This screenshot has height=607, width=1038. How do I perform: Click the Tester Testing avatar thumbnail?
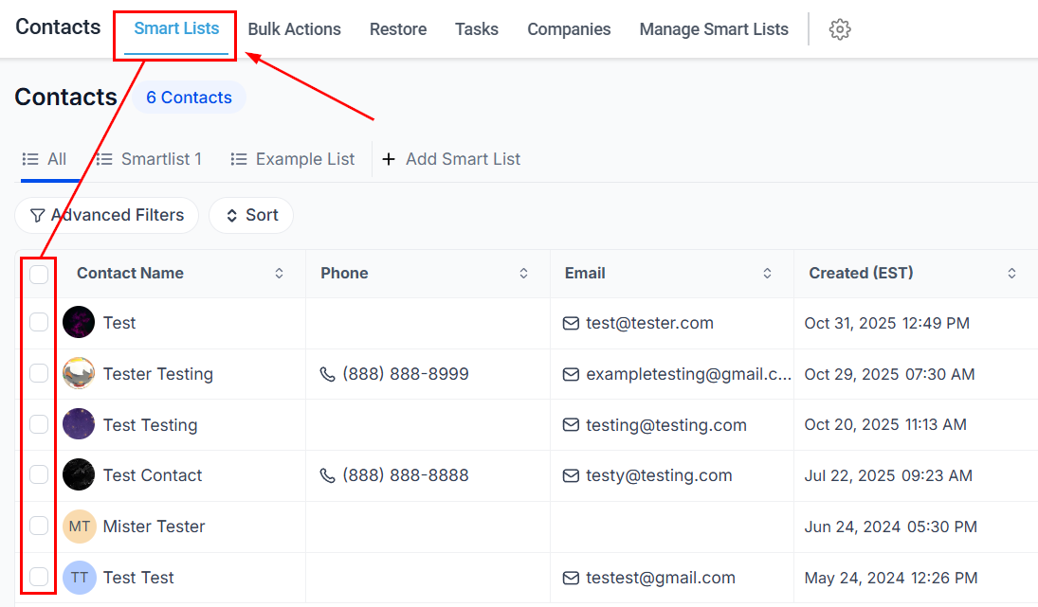(x=79, y=373)
